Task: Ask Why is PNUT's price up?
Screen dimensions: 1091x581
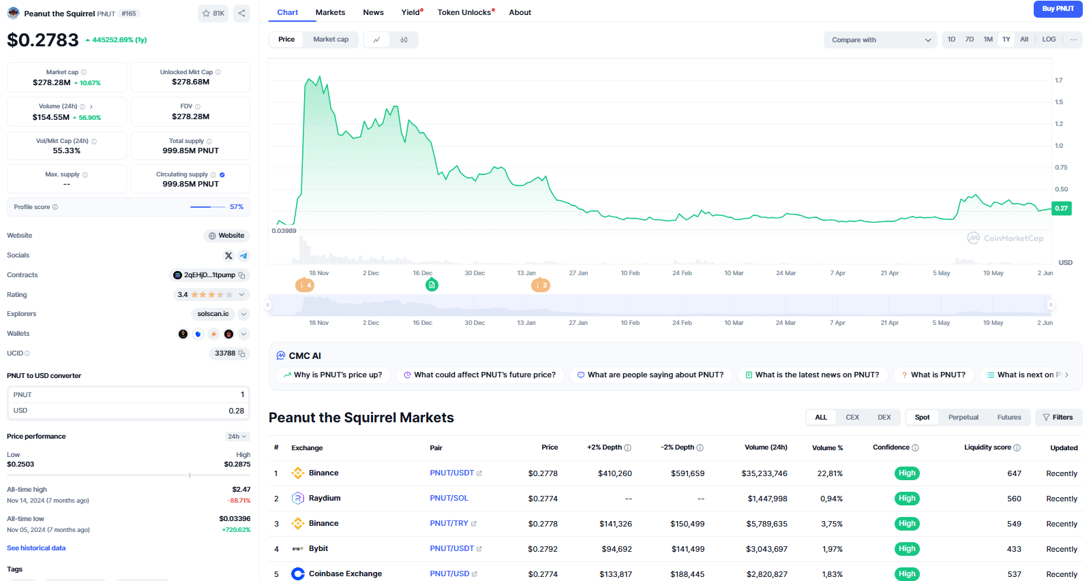Action: pyautogui.click(x=333, y=375)
